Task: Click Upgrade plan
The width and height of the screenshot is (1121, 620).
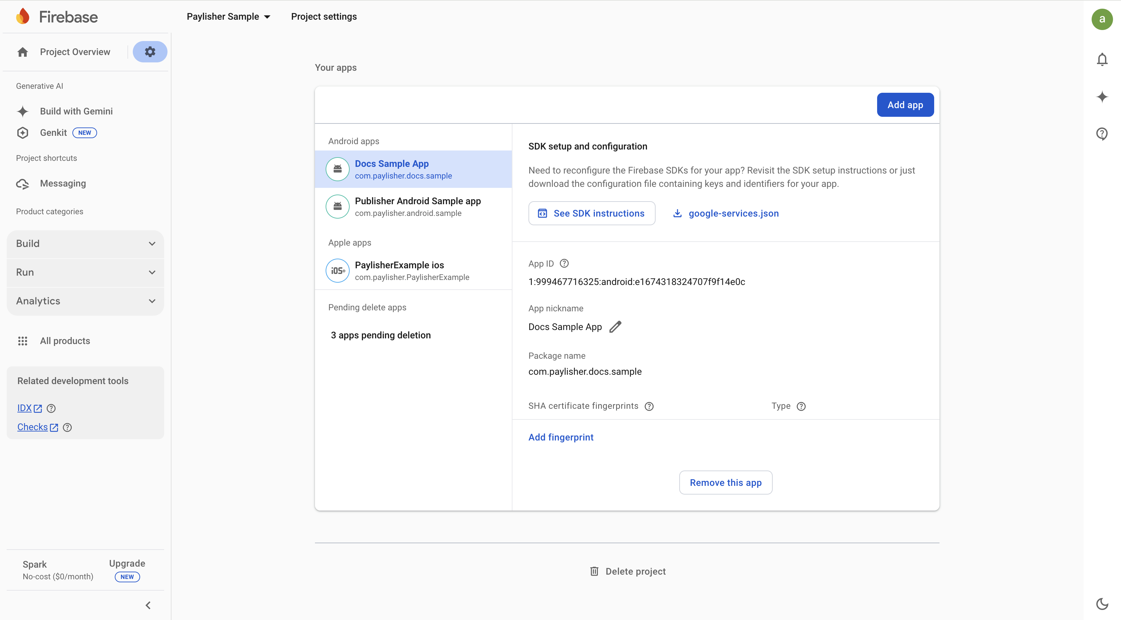Action: (127, 563)
